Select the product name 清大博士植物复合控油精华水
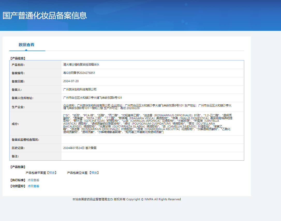Image resolution: width=281 pixels, height=221 pixels. click(x=81, y=65)
